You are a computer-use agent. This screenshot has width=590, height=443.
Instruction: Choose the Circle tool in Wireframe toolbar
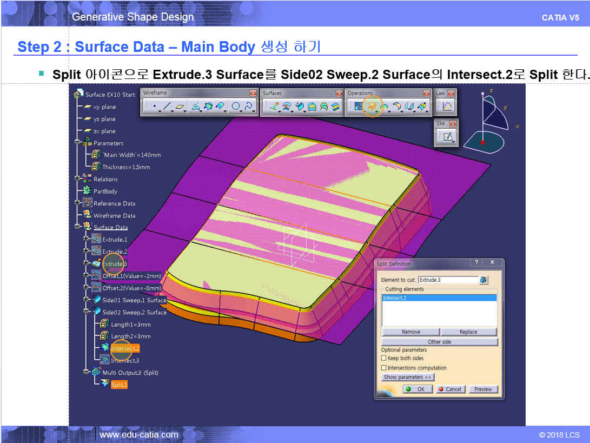(236, 107)
